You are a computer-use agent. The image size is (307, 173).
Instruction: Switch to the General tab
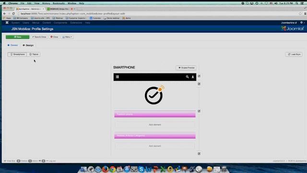12,45
